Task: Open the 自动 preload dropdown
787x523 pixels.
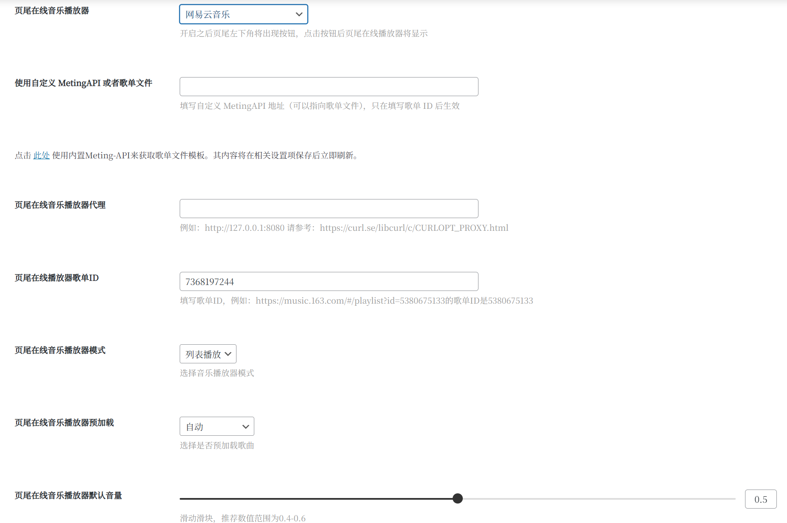Action: coord(217,426)
